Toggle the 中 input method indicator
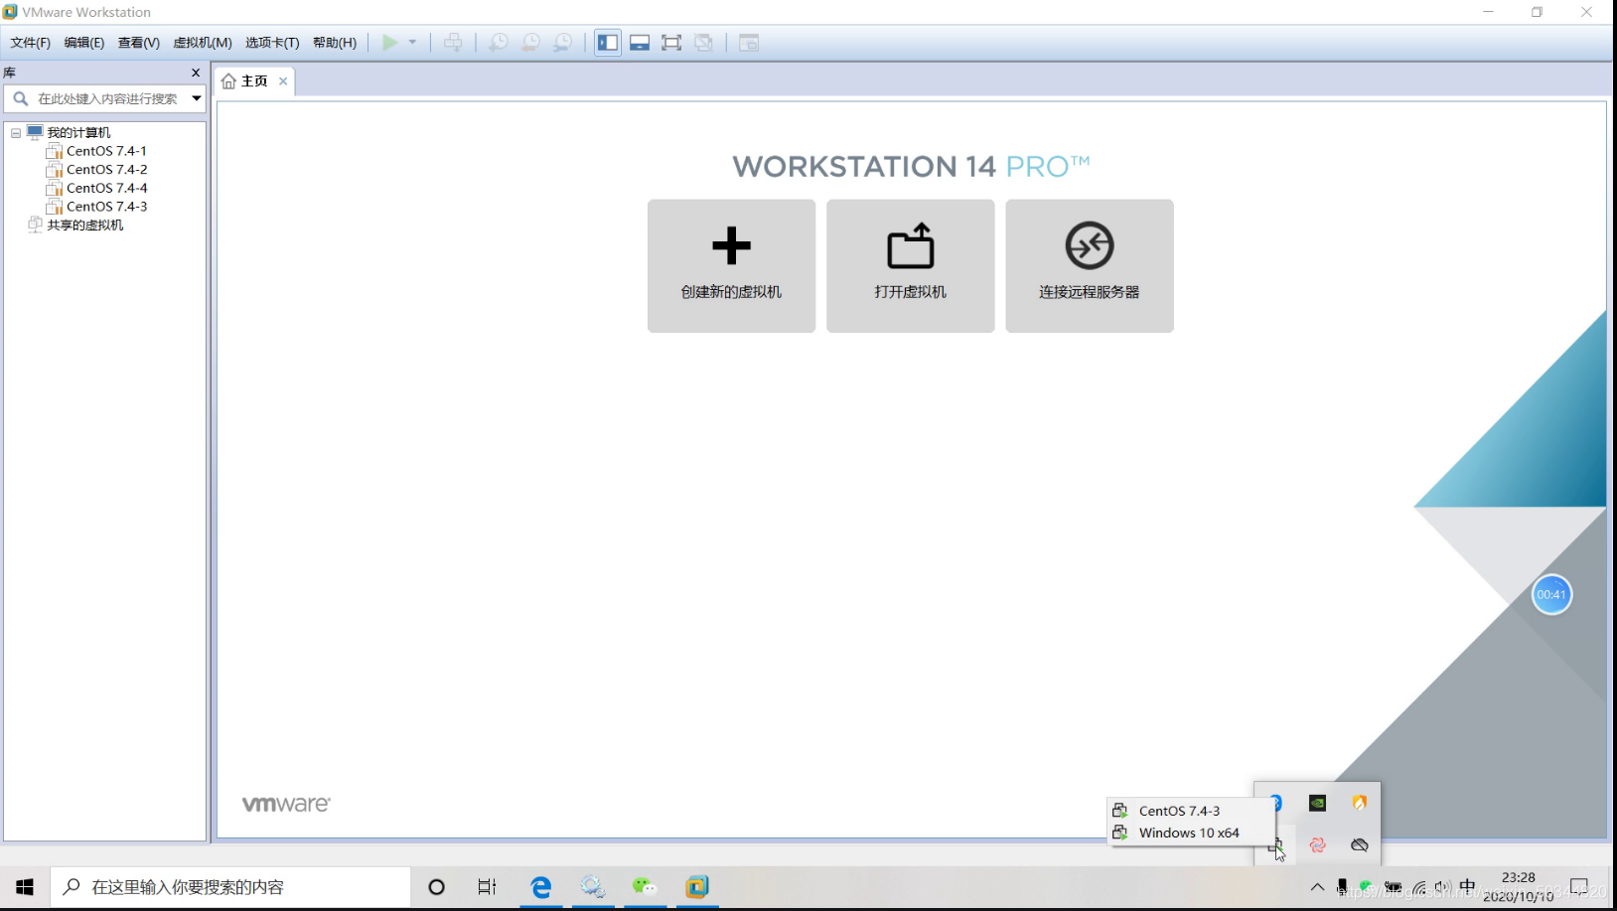This screenshot has height=911, width=1617. (x=1467, y=887)
